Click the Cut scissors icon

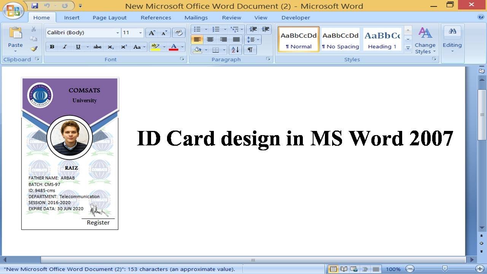pyautogui.click(x=33, y=29)
